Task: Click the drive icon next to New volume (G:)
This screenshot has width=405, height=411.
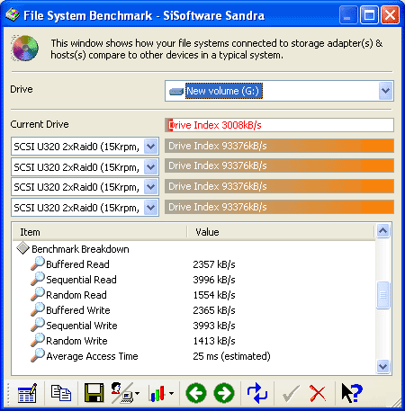Action: [176, 91]
